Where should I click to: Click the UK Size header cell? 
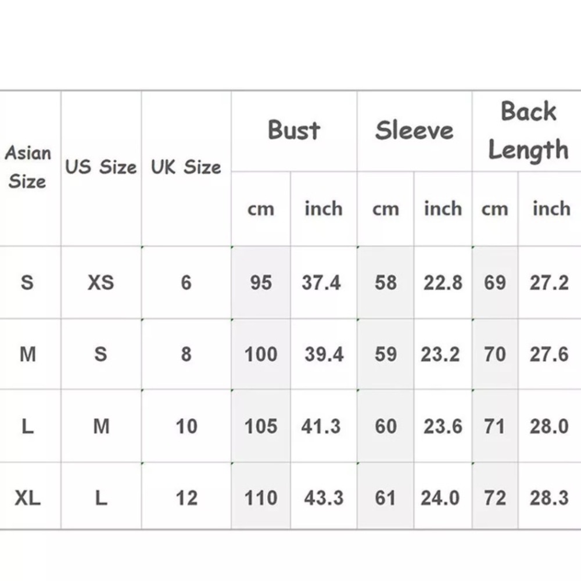click(x=186, y=168)
